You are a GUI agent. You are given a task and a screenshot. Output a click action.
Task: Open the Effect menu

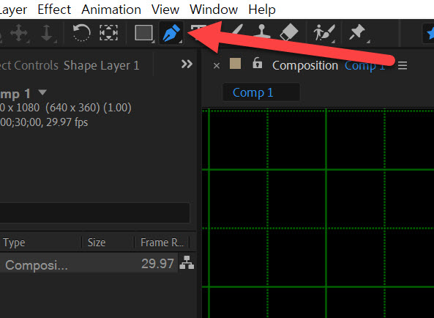pyautogui.click(x=54, y=10)
